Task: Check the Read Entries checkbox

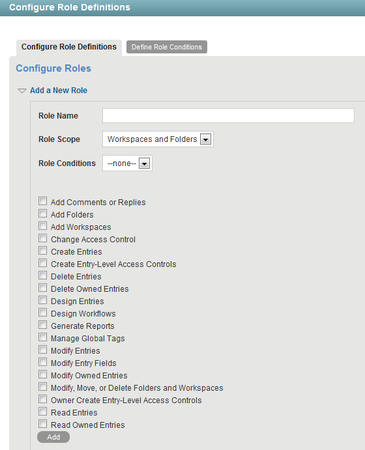Action: click(x=43, y=412)
